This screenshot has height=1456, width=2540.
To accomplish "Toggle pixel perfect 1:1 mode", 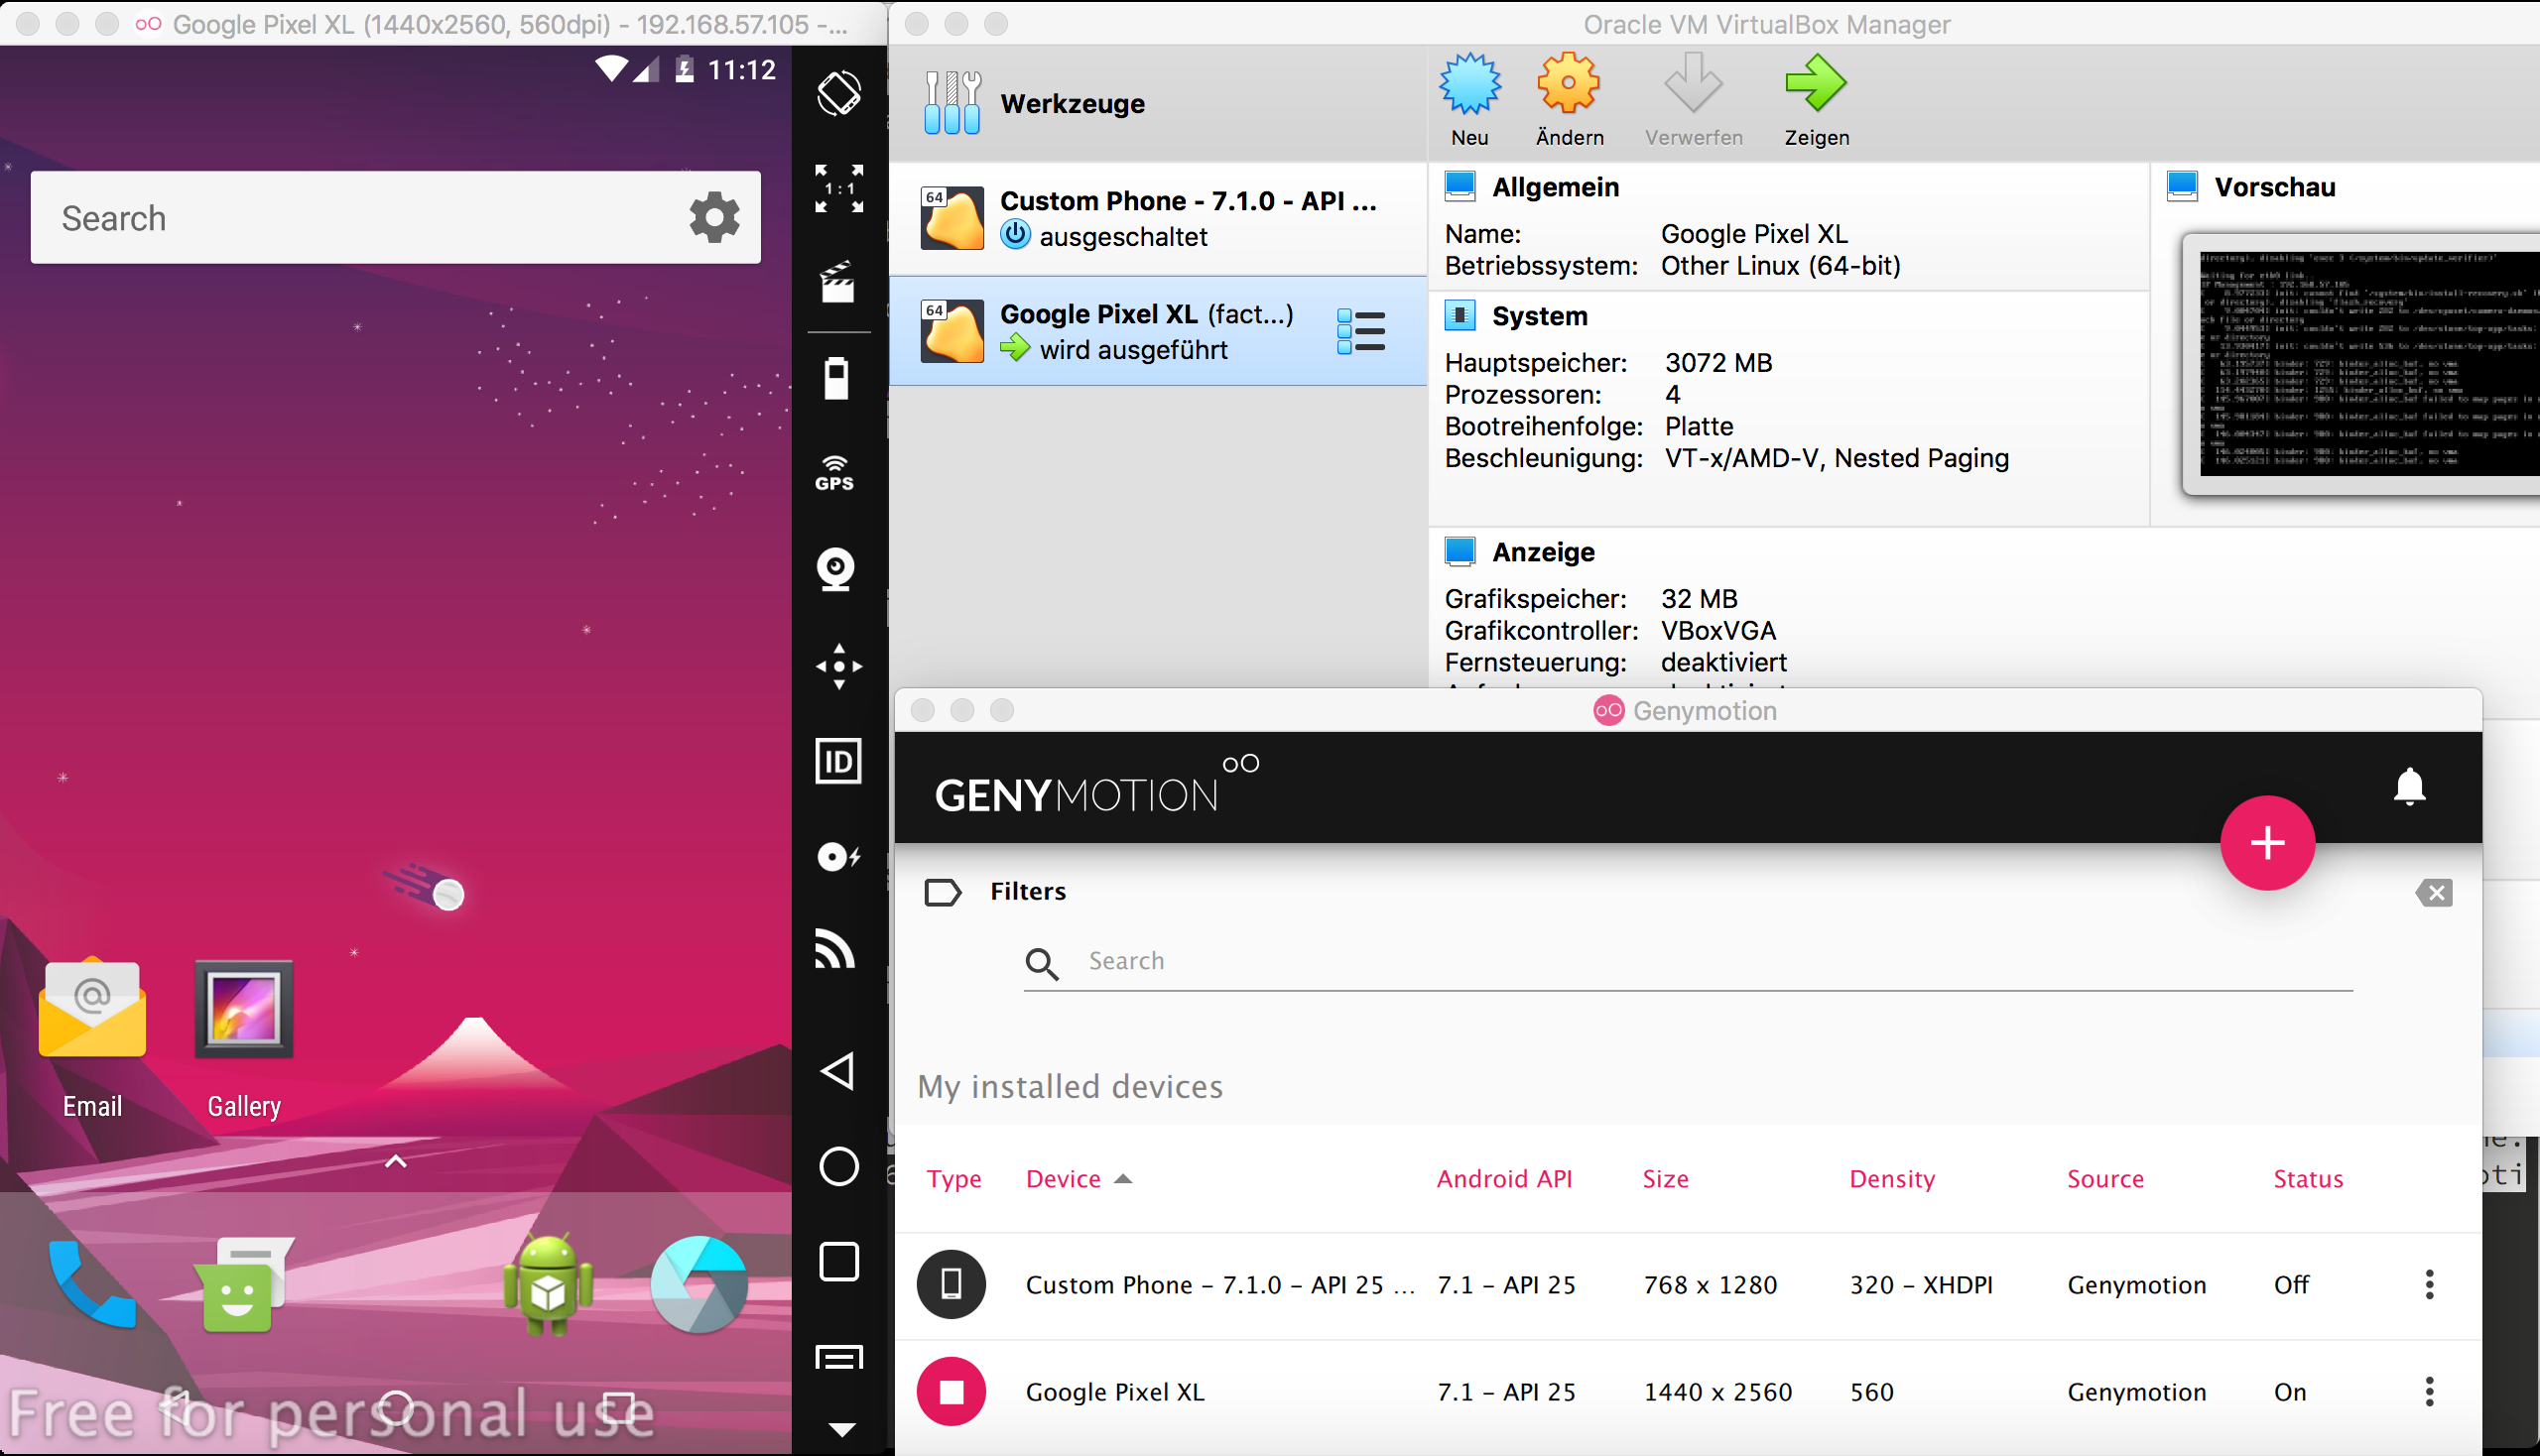I will pos(838,189).
